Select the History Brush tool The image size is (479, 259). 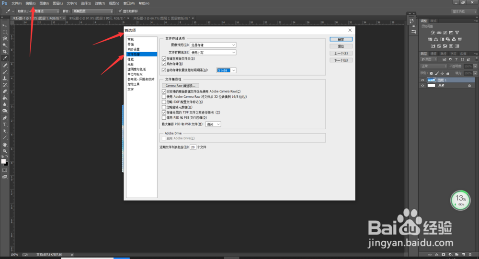5,85
